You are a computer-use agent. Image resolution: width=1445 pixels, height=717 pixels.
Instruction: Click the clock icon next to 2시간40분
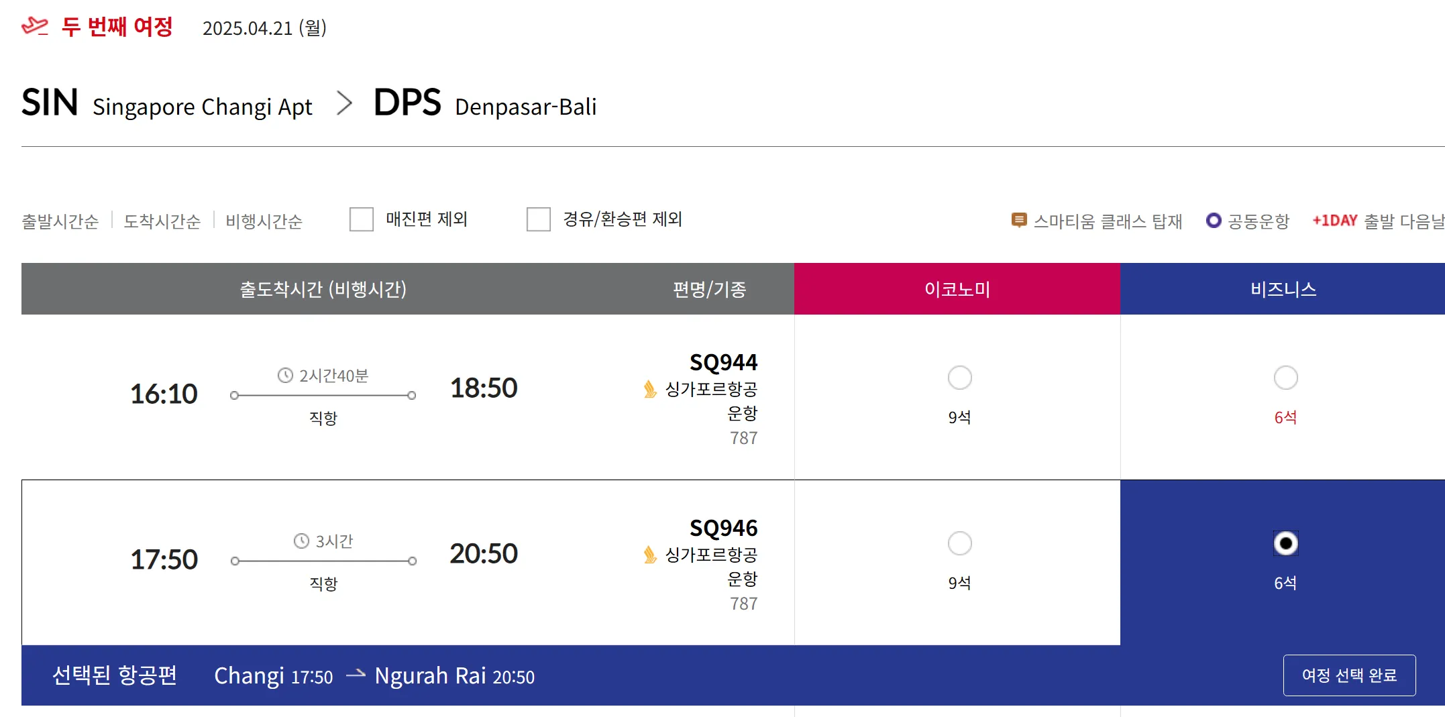click(285, 376)
